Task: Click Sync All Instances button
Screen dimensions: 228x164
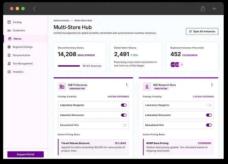Action: [202, 32]
